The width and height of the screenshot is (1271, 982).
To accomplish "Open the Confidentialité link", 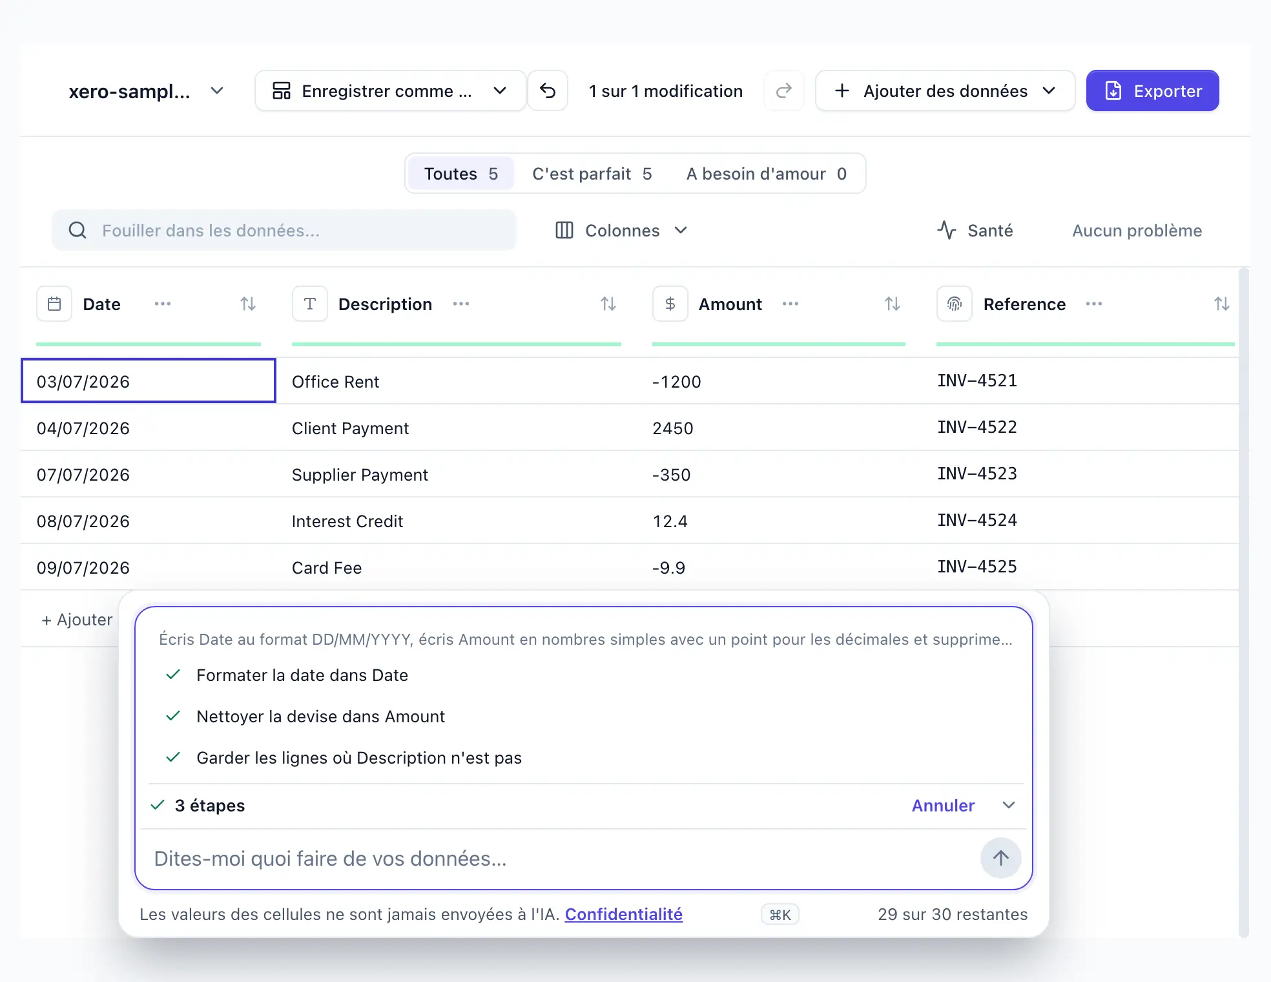I will tap(623, 914).
